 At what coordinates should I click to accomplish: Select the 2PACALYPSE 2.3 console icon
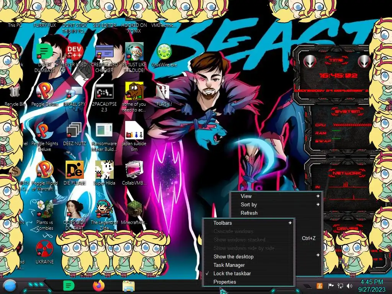tap(104, 91)
